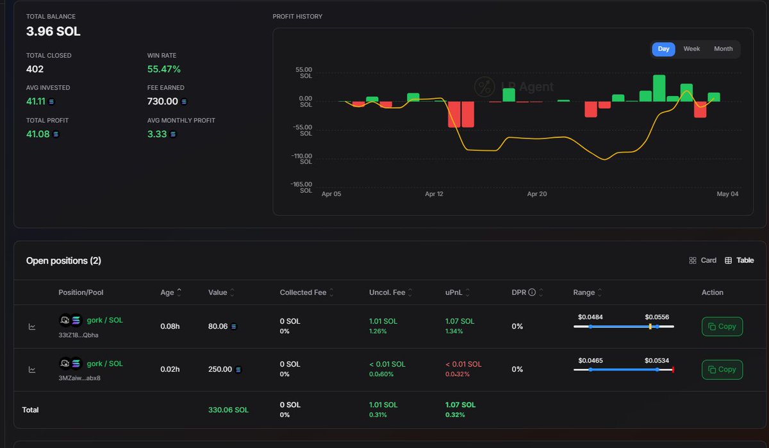Click SOL icon next to Avg Invested 41.11
This screenshot has height=448, width=769.
pyautogui.click(x=52, y=101)
